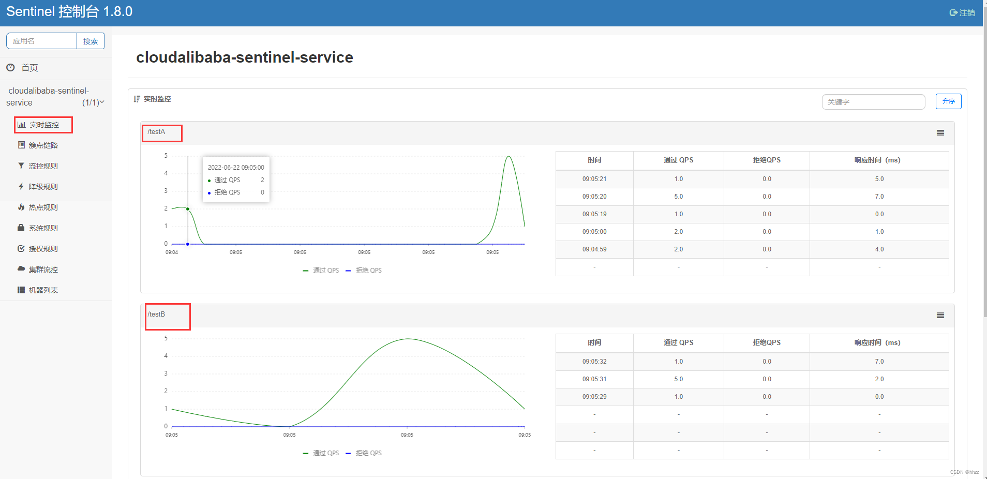Screen dimensions: 987x479
Task: Click the 09:05:29 row time in /testB table
Action: coord(594,397)
